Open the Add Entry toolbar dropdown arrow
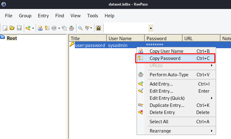This screenshot has height=139, width=231. (33, 28)
